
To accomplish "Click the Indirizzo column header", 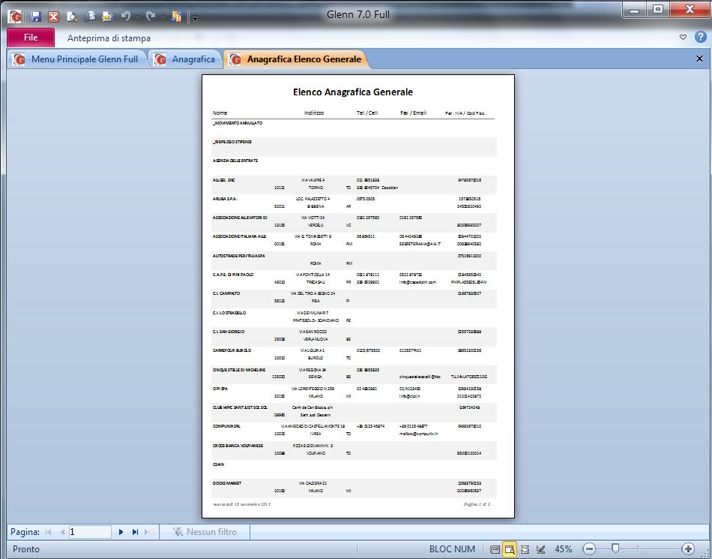I will pos(314,113).
